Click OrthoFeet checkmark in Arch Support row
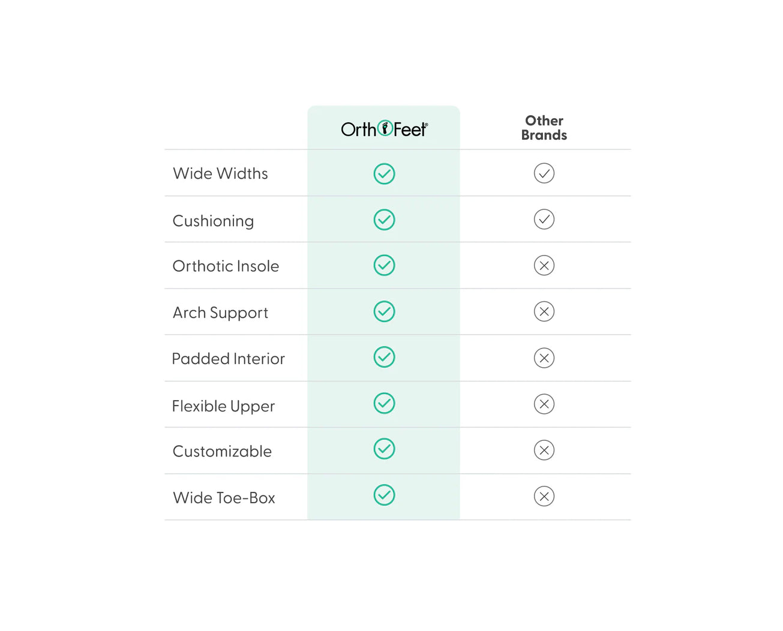783x631 pixels. click(384, 311)
